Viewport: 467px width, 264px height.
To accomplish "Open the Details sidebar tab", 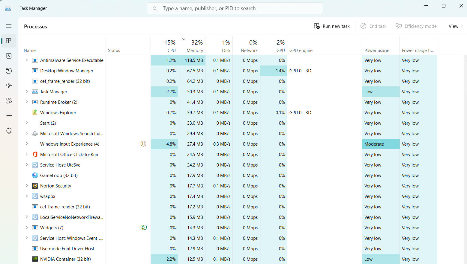I will coord(9,116).
